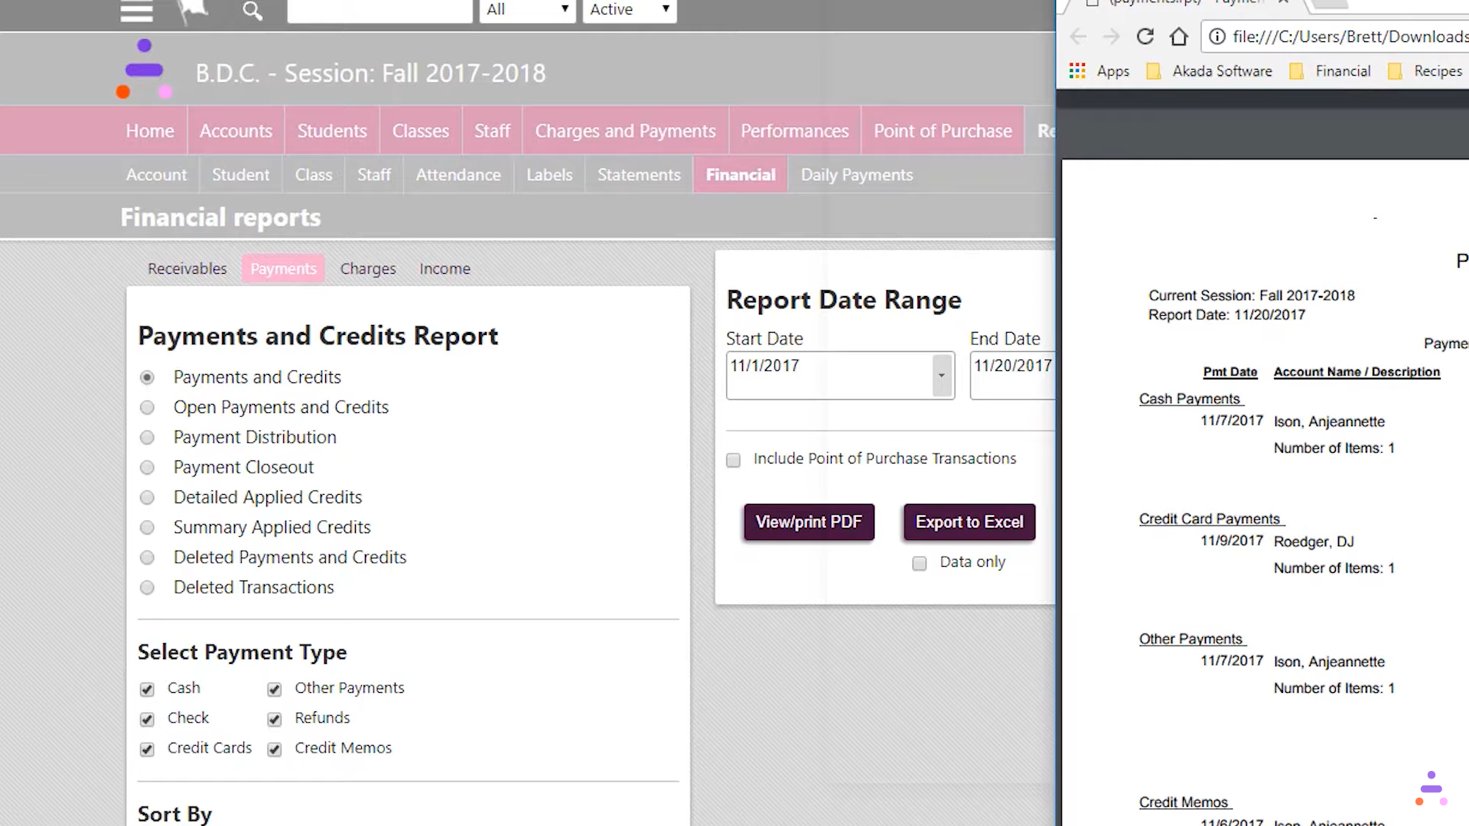1469x826 pixels.
Task: Open the Active status dropdown
Action: (629, 10)
